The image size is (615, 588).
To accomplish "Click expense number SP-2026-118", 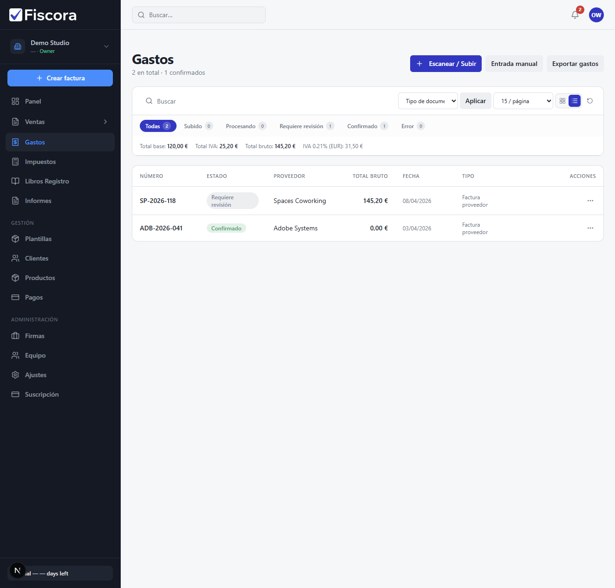I will click(x=158, y=201).
